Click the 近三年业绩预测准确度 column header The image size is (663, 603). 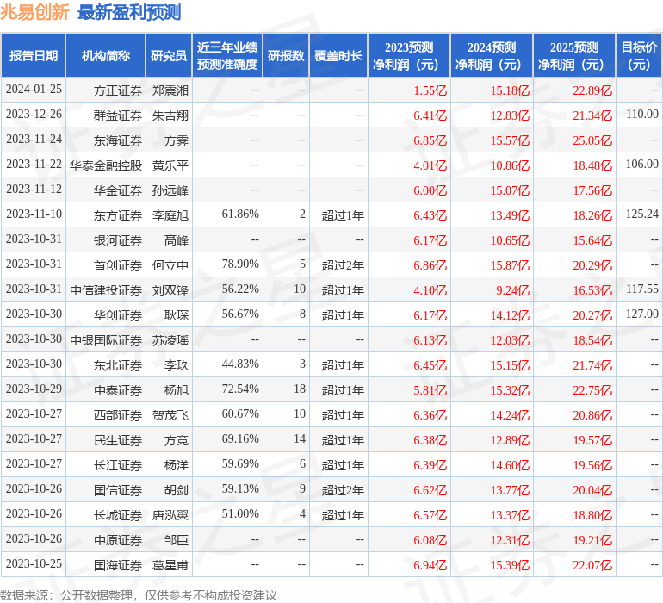[x=227, y=55]
